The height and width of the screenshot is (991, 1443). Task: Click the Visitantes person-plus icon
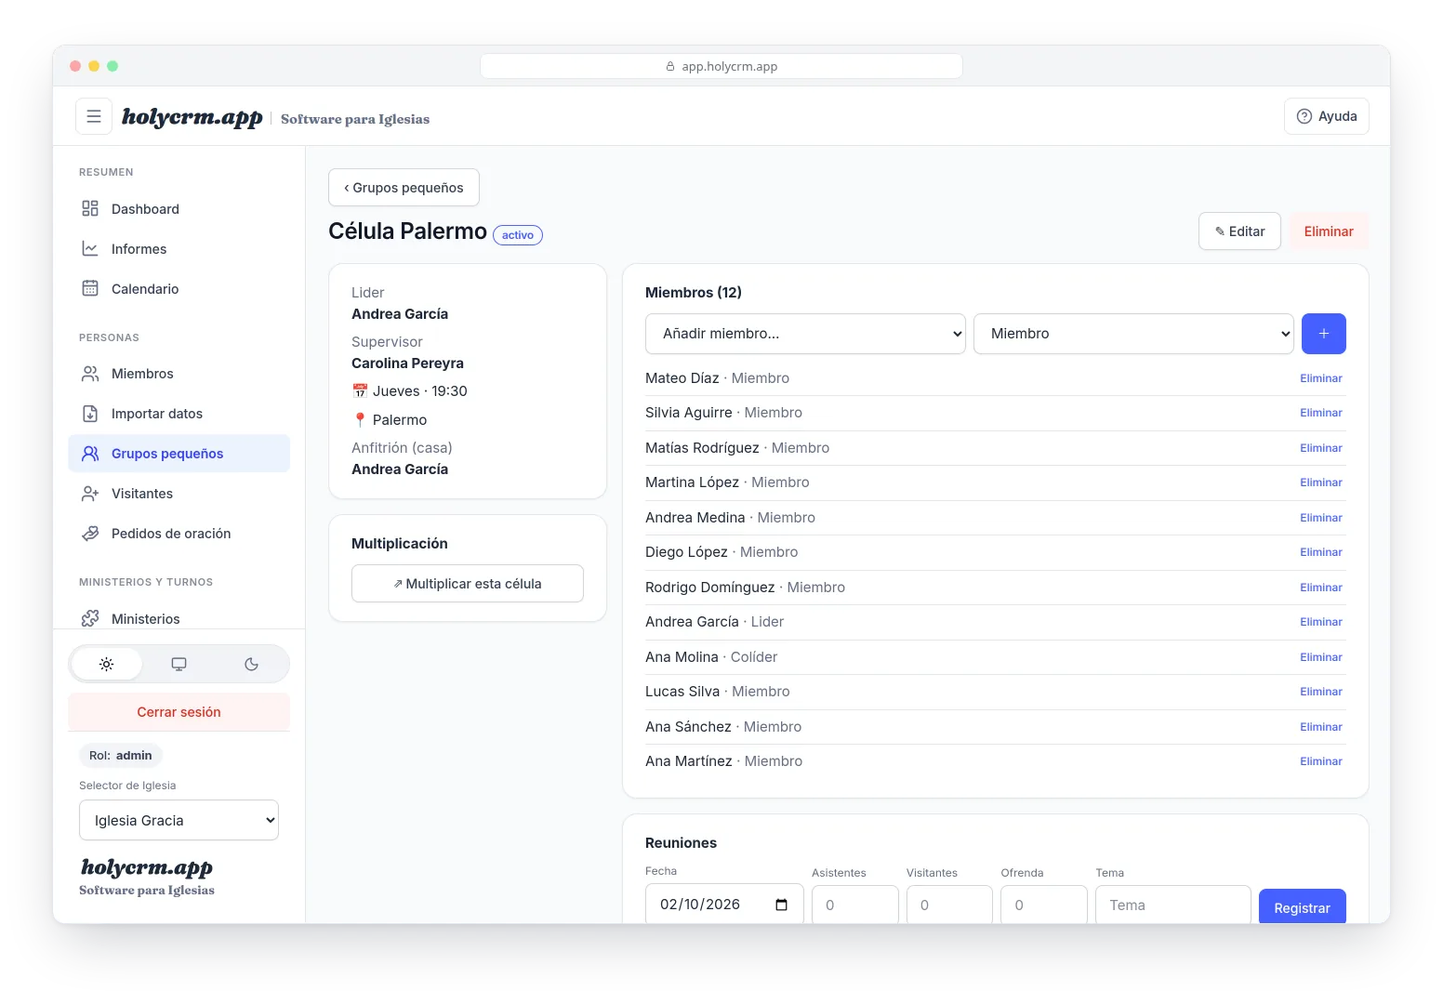90,494
